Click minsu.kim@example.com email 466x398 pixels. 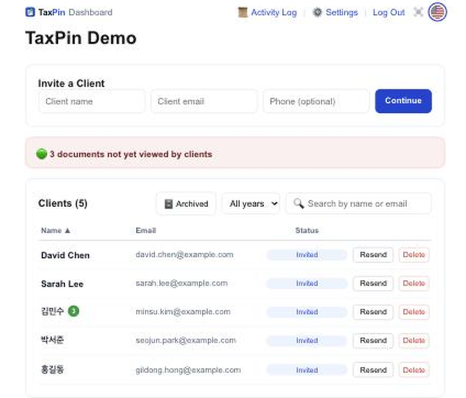pos(183,312)
